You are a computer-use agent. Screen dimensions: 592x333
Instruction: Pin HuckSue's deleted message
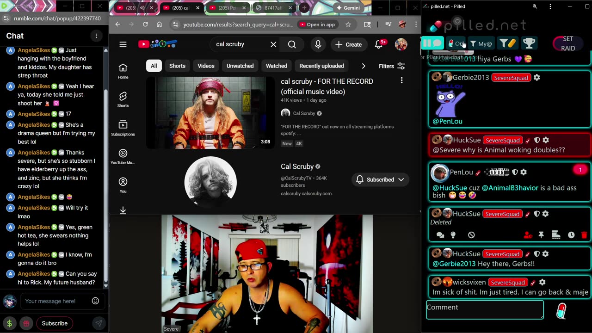tap(541, 235)
